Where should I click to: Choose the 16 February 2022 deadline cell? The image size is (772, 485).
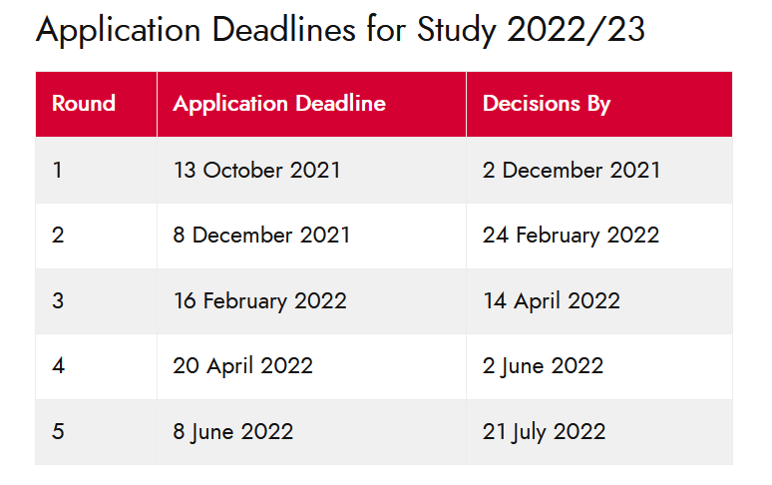(x=311, y=301)
